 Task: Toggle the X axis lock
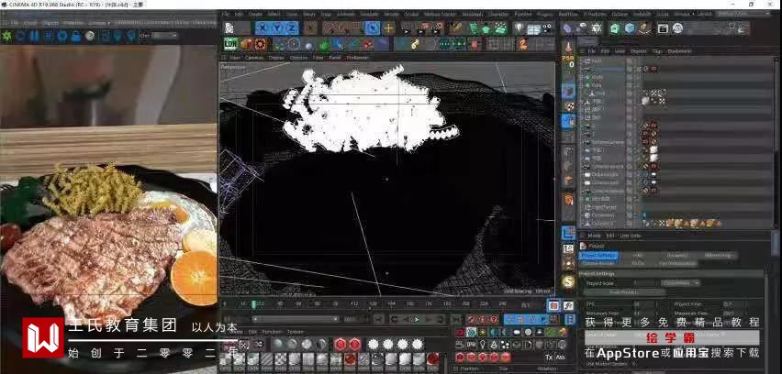click(263, 28)
